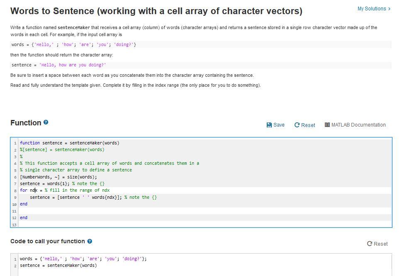
Task: Click the Save text label in the toolbar
Action: point(278,125)
